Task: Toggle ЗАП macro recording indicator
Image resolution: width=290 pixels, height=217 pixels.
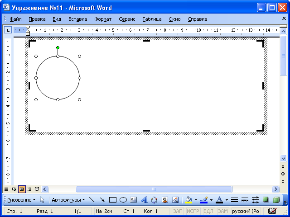Action: pos(178,211)
